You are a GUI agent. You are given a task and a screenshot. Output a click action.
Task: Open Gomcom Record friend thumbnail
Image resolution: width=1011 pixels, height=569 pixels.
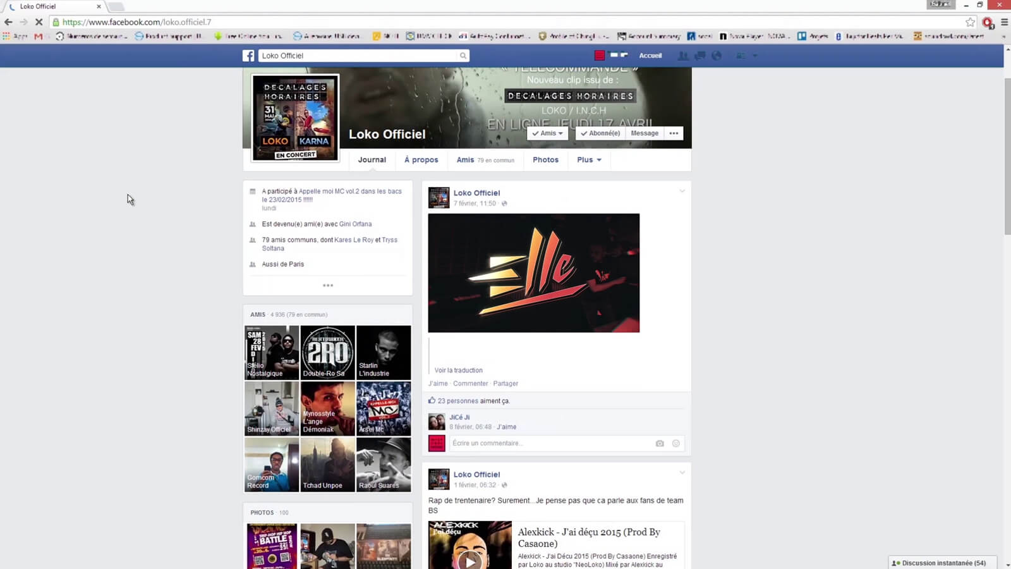pyautogui.click(x=272, y=465)
